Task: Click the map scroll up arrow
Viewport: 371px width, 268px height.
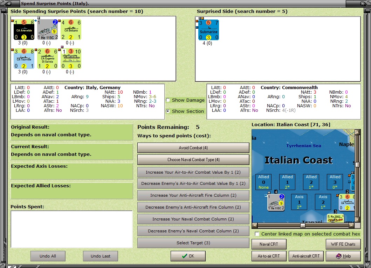Action: (x=358, y=132)
